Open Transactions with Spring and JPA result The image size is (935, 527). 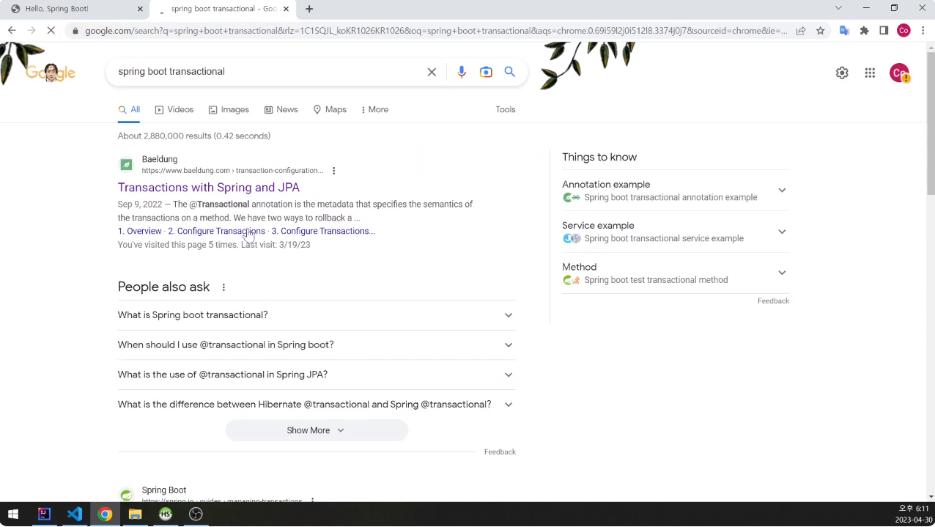click(x=209, y=188)
